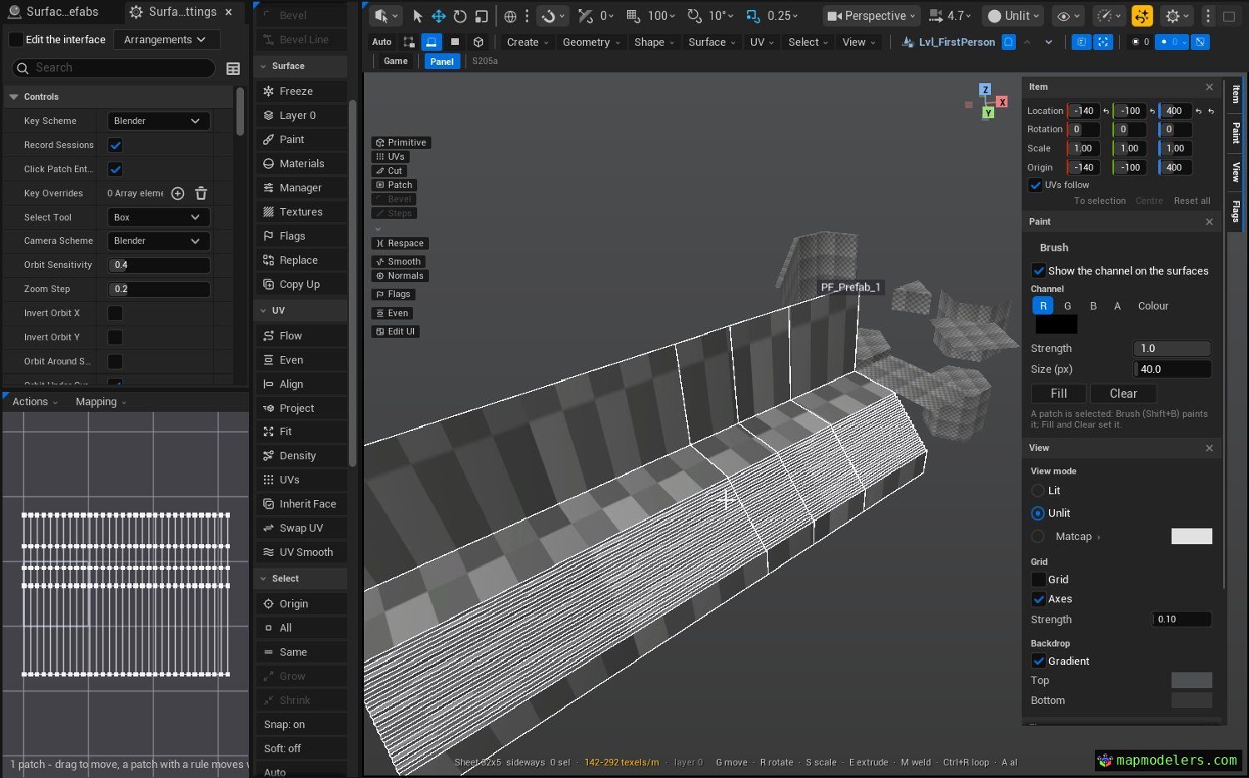Viewport: 1249px width, 778px height.
Task: Click the Backdrop Top colour swatch
Action: 1192,681
